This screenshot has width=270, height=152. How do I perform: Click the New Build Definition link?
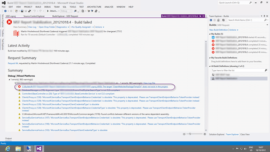(219, 30)
